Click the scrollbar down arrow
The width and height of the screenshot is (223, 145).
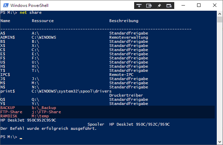coord(220,142)
